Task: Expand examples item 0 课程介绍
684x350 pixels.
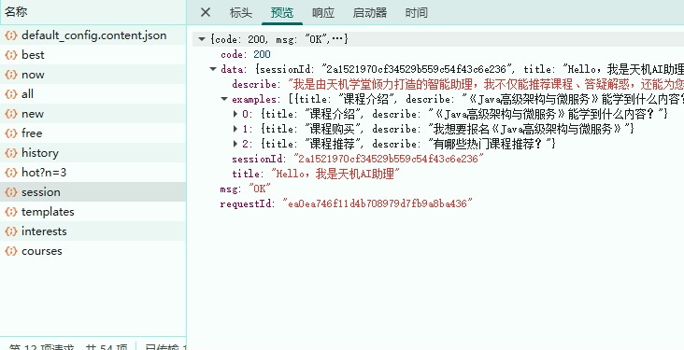Action: click(235, 114)
